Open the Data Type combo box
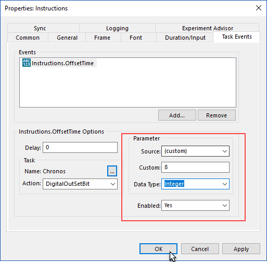 click(x=195, y=184)
